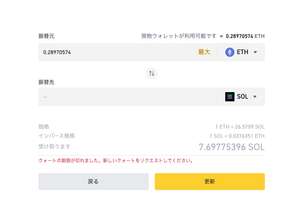The width and height of the screenshot is (293, 210).
Task: Click the 1 ETH = 26.5709 SOL price
Action: click(240, 127)
